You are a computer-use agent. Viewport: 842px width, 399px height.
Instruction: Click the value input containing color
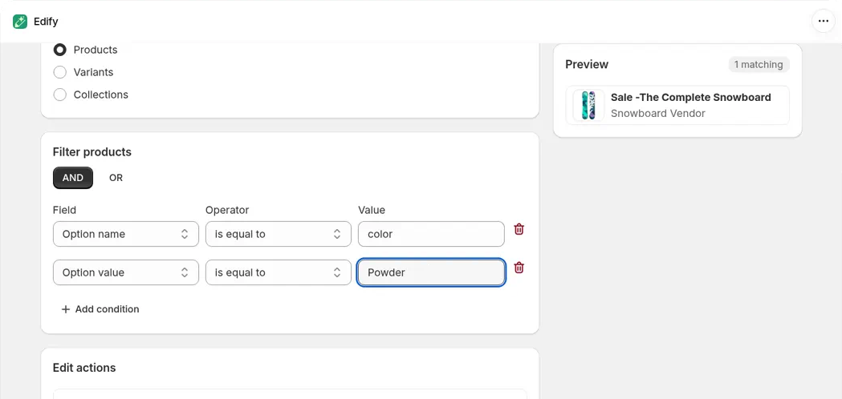[x=431, y=235]
